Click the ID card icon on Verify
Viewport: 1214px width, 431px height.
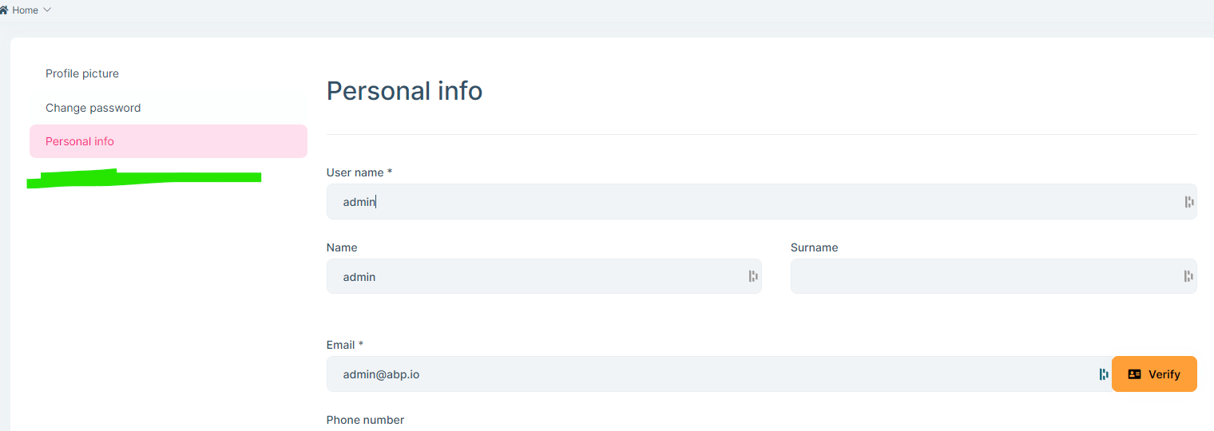pos(1134,374)
